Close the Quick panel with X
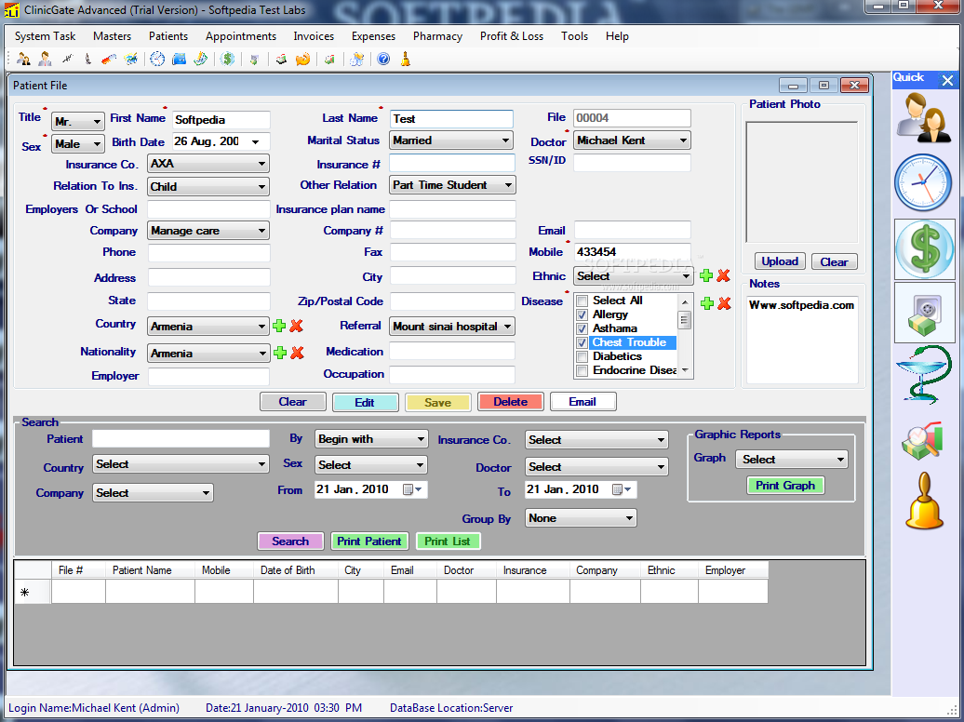The image size is (964, 722). pos(947,80)
